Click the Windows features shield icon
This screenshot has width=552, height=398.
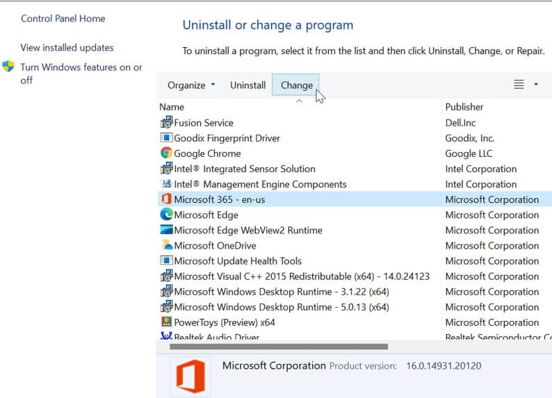[8, 67]
